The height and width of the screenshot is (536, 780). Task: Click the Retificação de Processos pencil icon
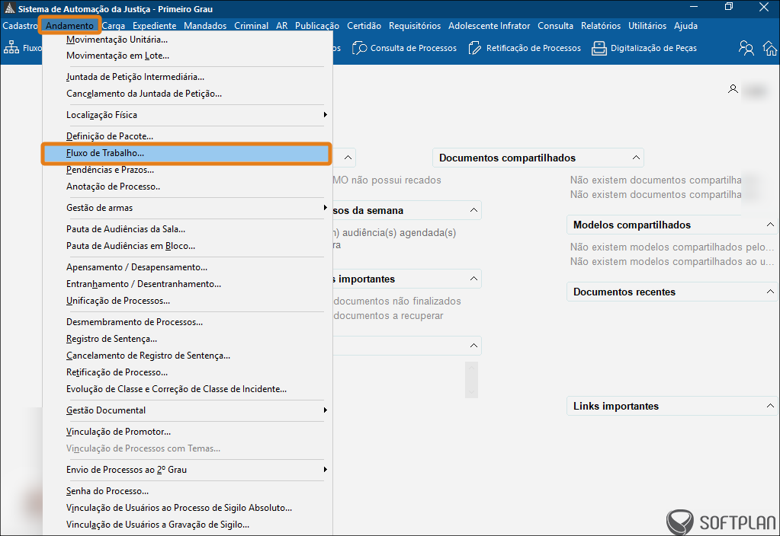point(474,48)
